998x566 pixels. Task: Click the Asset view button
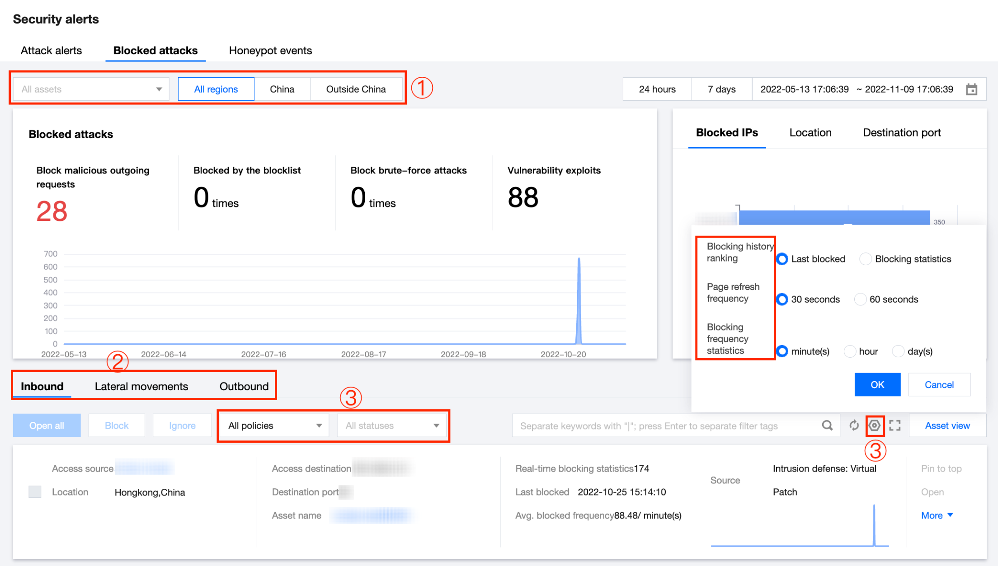(947, 426)
